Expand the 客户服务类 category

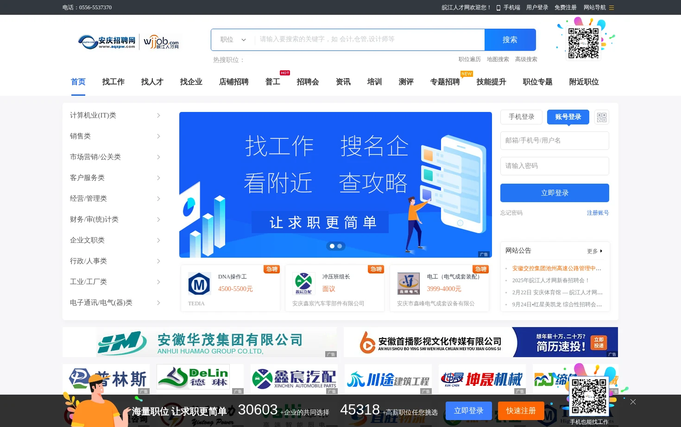pos(115,178)
